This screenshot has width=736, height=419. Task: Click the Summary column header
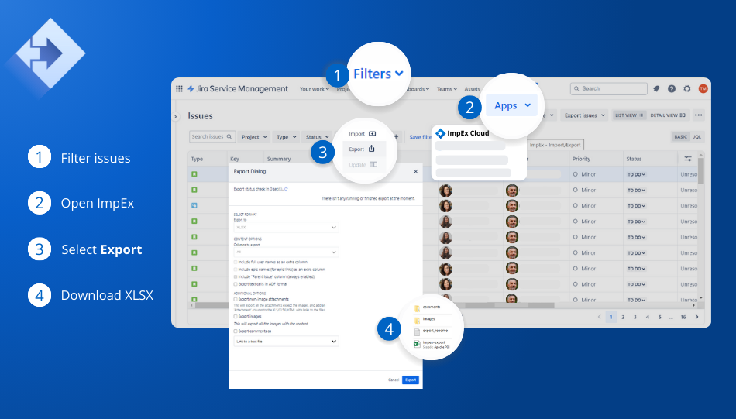[279, 159]
